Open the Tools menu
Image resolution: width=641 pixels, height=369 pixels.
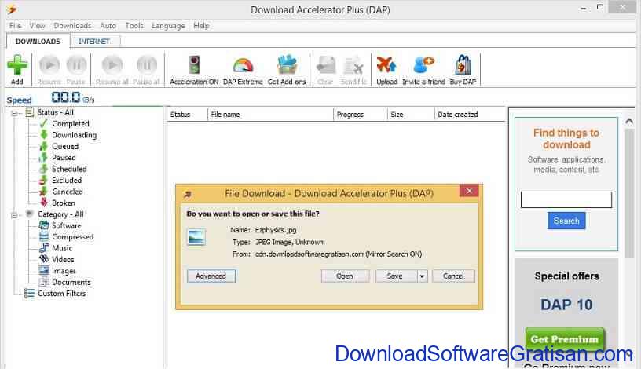134,26
